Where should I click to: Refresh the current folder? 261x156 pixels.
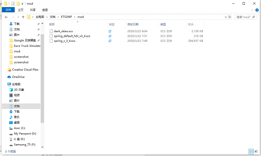(230, 17)
